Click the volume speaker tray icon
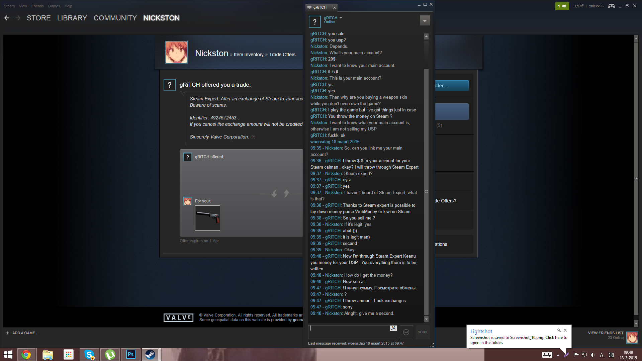 (x=593, y=355)
